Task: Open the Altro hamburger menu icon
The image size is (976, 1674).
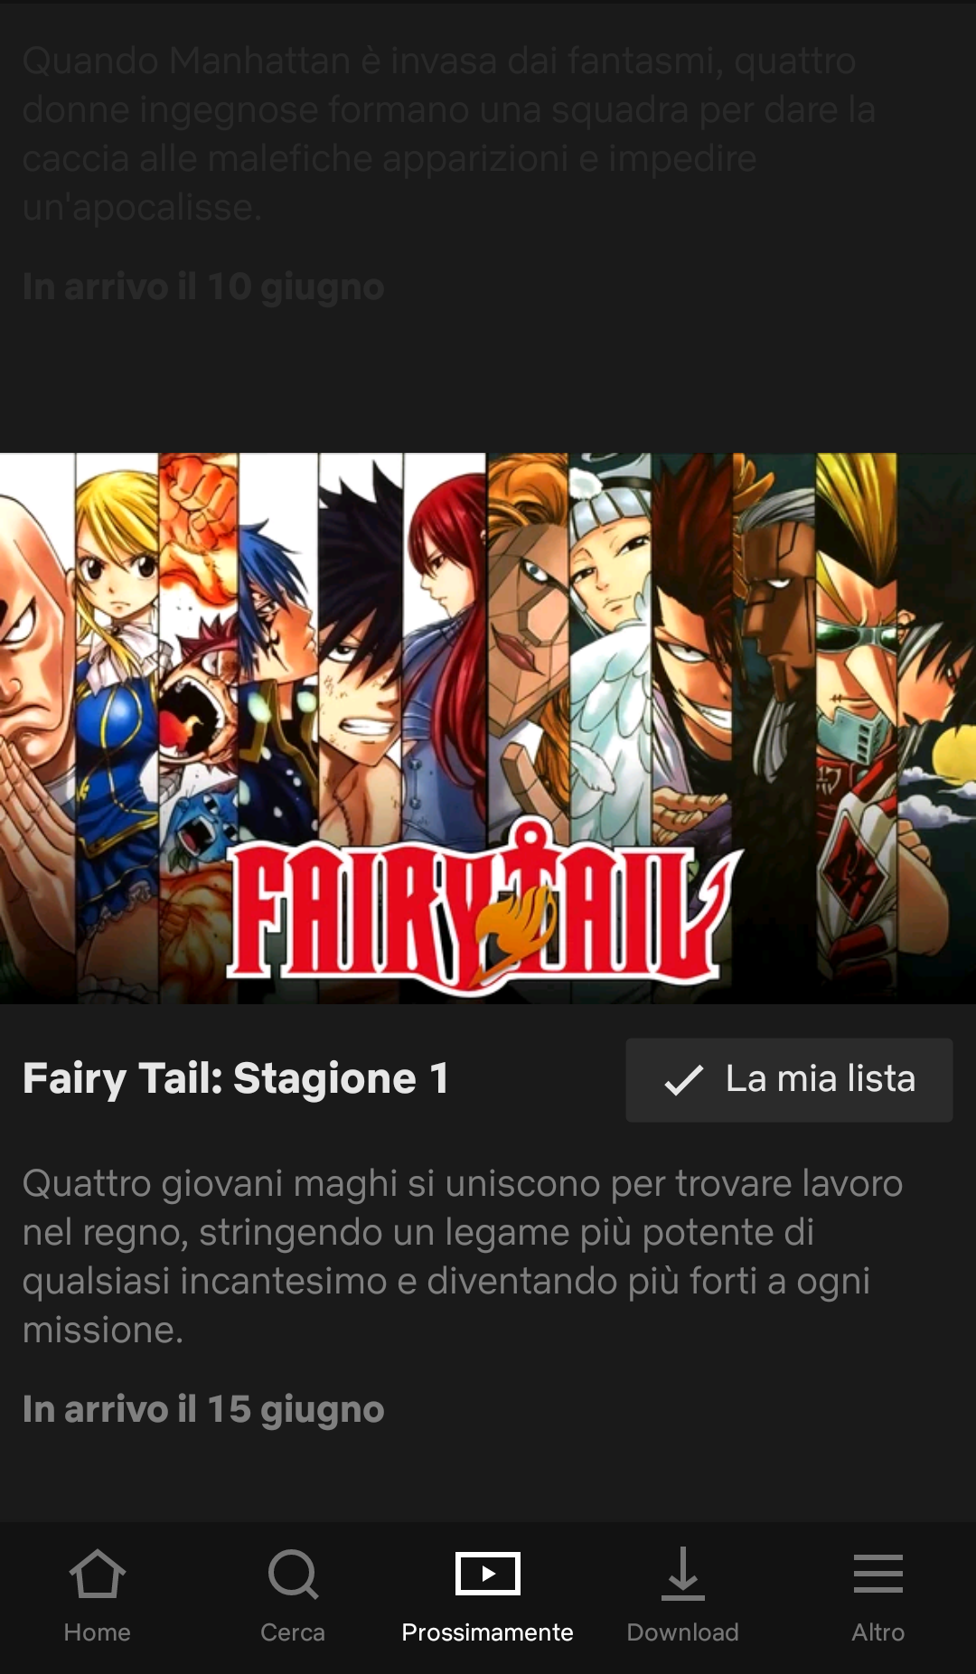Action: click(x=878, y=1574)
